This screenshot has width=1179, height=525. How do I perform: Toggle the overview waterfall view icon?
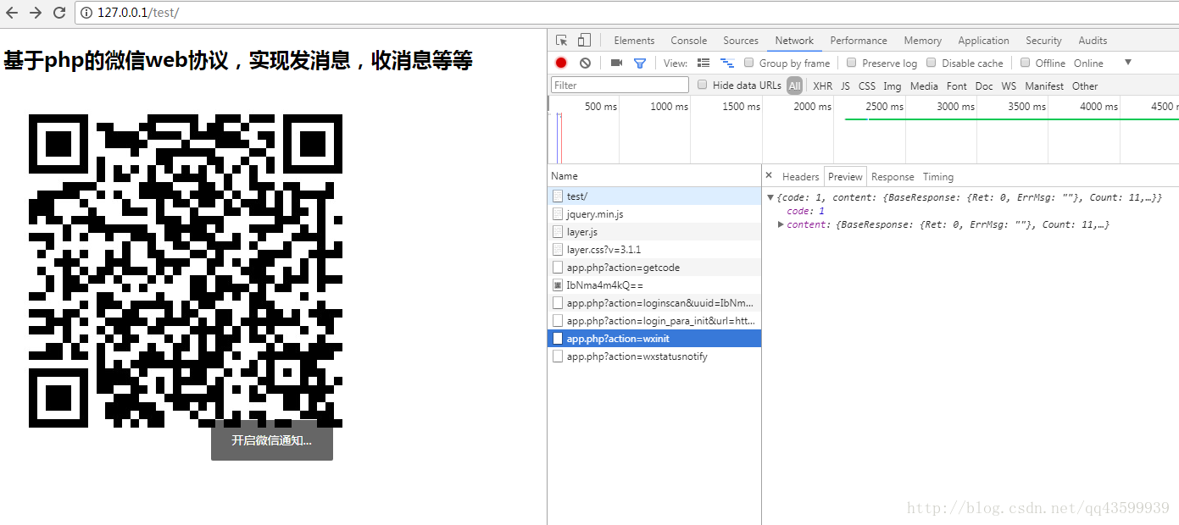[726, 63]
